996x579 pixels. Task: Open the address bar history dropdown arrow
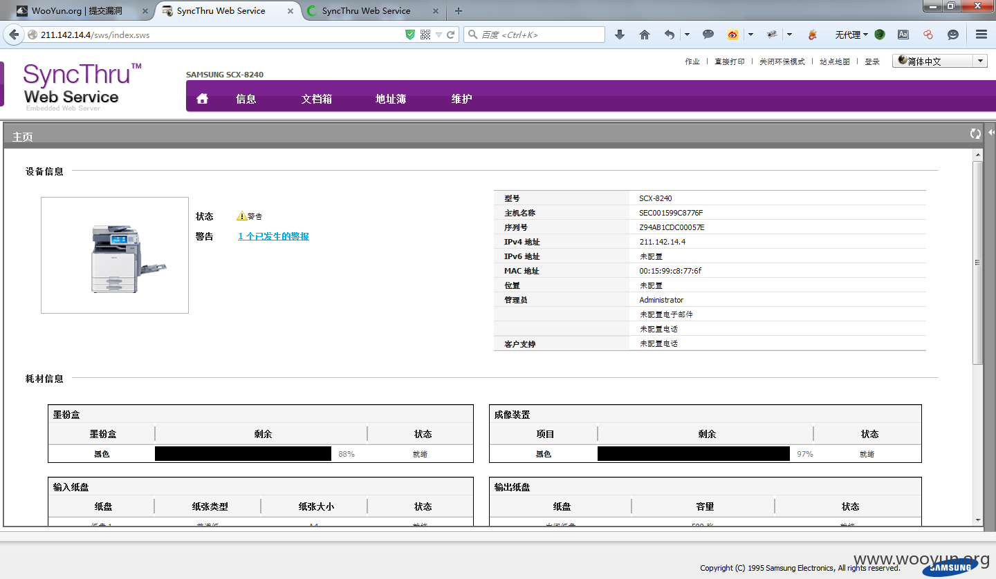439,35
